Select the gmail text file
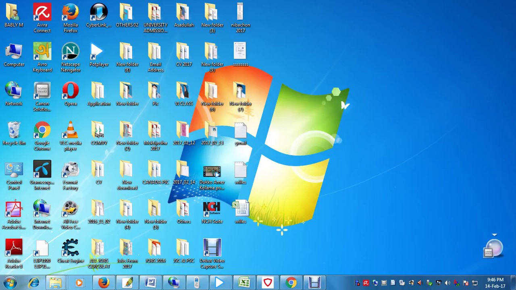Screen dimensions: 516x290 [240, 134]
